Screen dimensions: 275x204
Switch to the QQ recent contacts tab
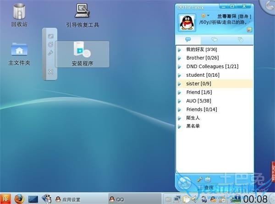[241, 40]
